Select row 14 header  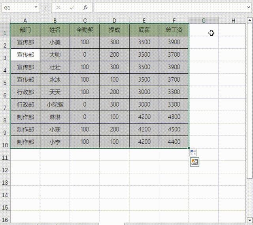[x=5, y=192]
